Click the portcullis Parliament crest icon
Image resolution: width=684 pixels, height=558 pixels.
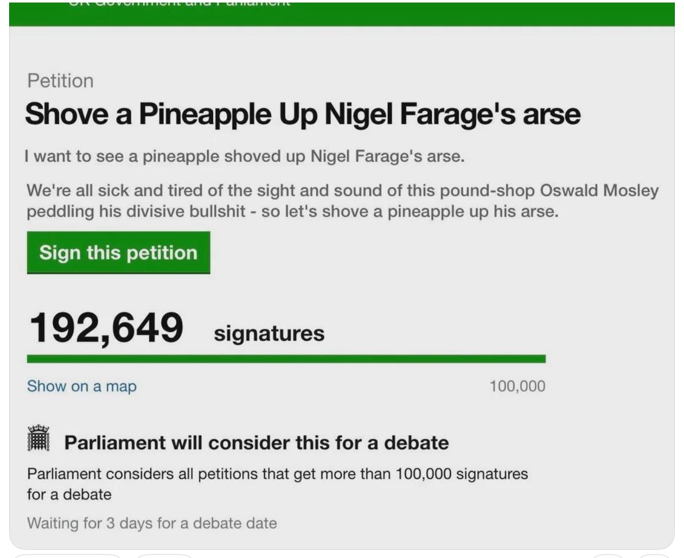(39, 438)
